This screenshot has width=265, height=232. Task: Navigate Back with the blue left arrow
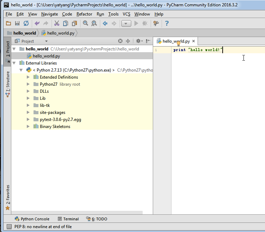coord(105,23)
